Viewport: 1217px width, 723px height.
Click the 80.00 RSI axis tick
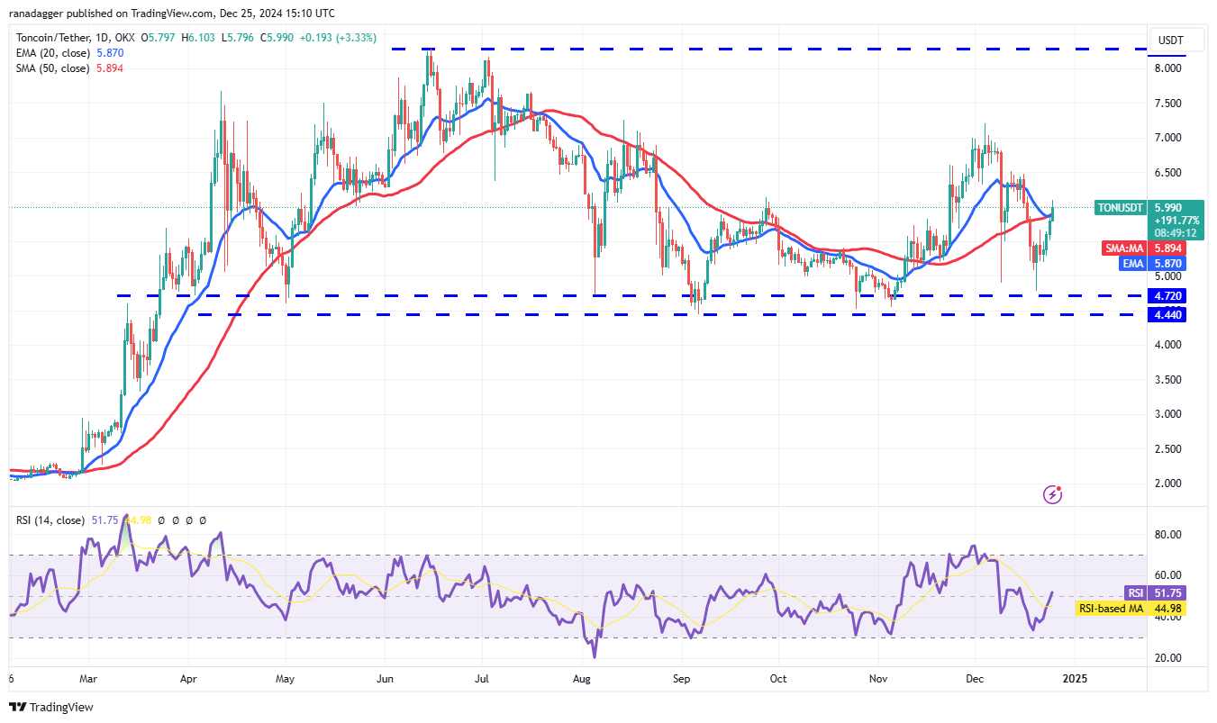[1167, 535]
